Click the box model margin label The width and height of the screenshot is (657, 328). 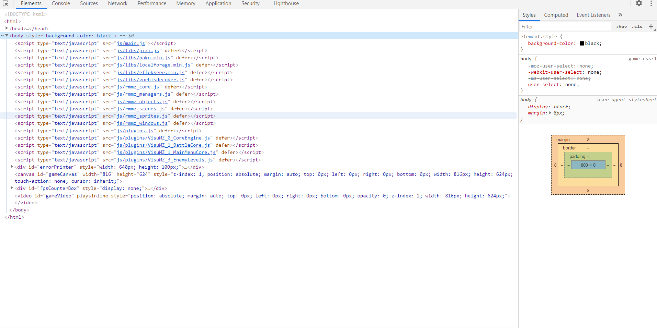click(x=563, y=140)
